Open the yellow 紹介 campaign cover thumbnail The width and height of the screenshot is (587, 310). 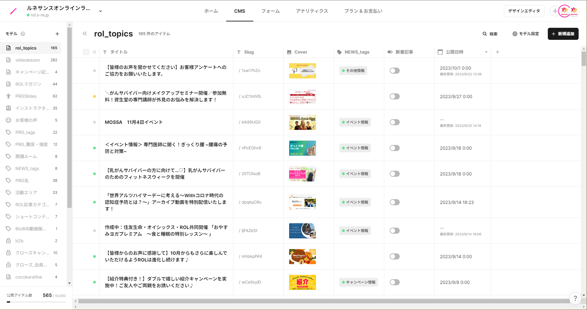coord(303,282)
